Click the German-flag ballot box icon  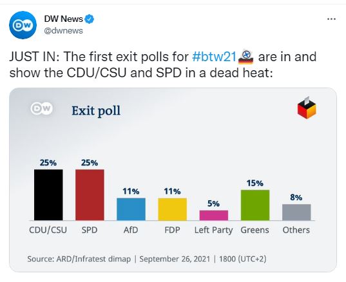307,108
